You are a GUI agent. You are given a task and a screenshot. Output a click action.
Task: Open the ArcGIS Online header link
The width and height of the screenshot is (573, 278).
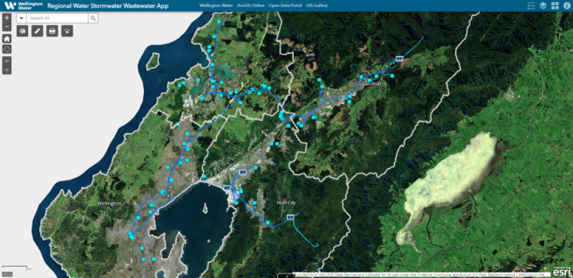click(x=251, y=5)
